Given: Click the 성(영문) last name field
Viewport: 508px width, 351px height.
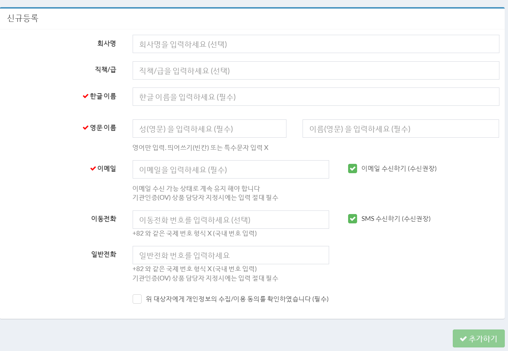Looking at the screenshot, I should (209, 129).
